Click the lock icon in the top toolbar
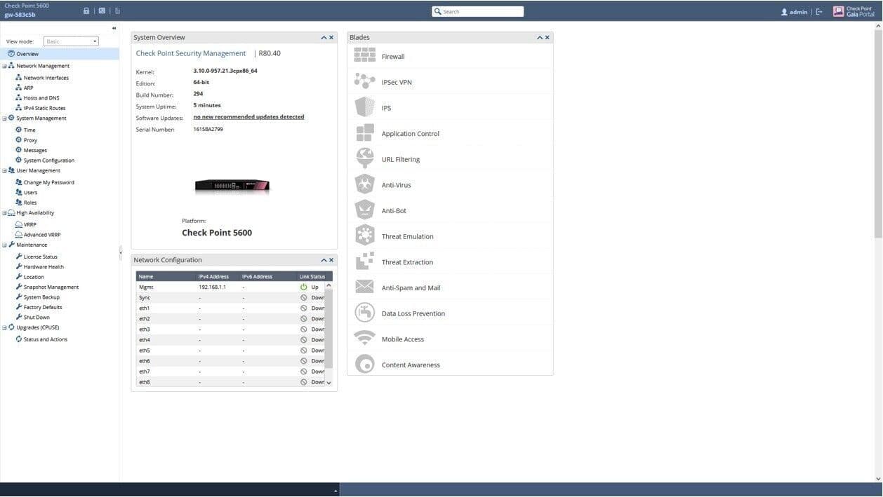The height and width of the screenshot is (497, 883). pyautogui.click(x=86, y=10)
